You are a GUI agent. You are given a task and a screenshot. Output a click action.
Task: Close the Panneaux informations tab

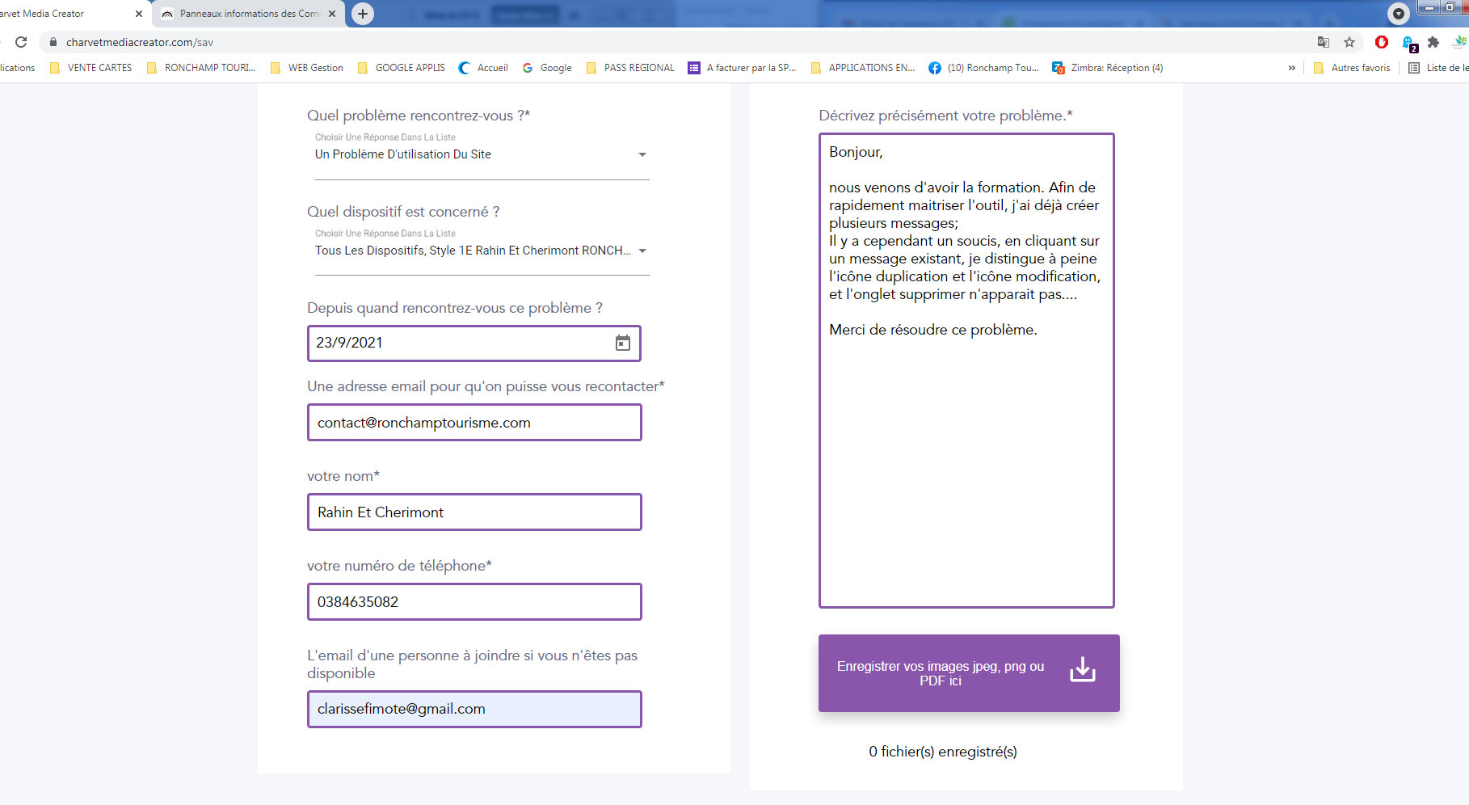(x=332, y=14)
